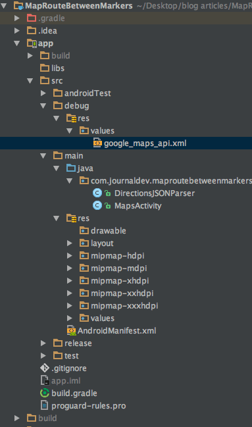Select the google_maps_api.xml file name
252x427 pixels.
pos(145,143)
